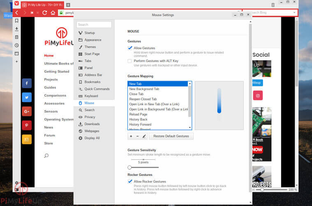
Task: Open the Notes panel icon
Action: 17,37
